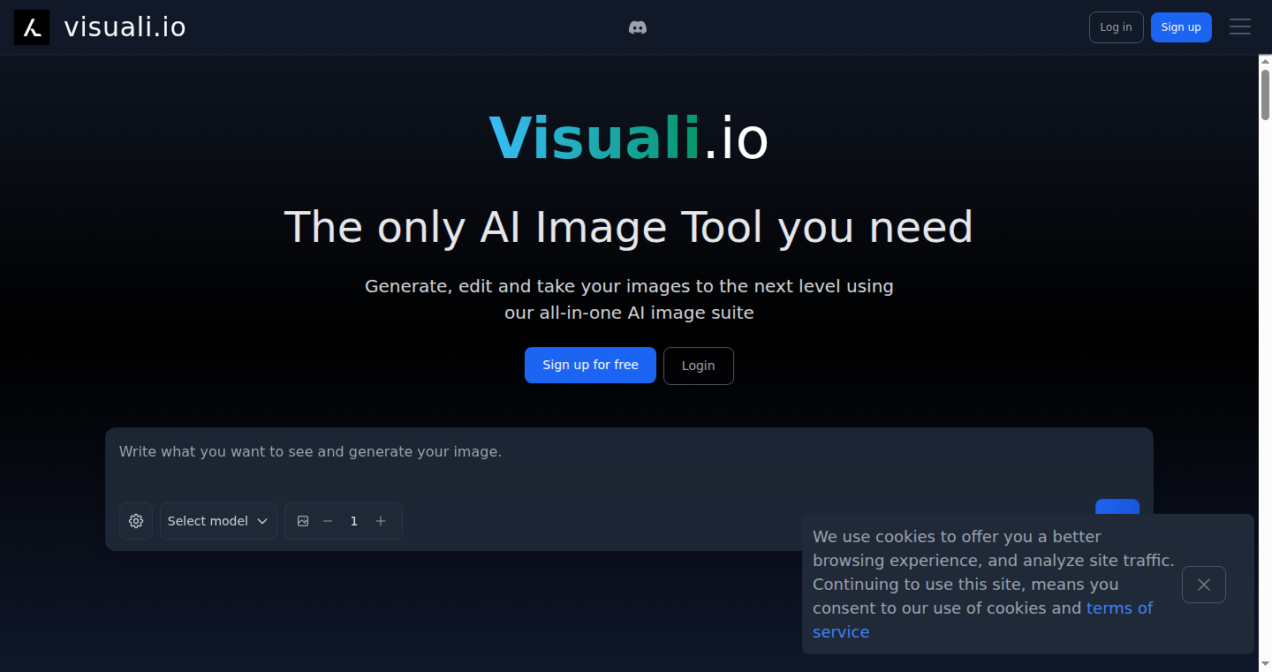
Task: Click the blue generate button
Action: 1117,508
